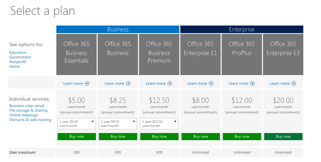This screenshot has width=321, height=162.
Task: Click the Office 365 Enterprise E1 tile
Action: pyautogui.click(x=200, y=54)
